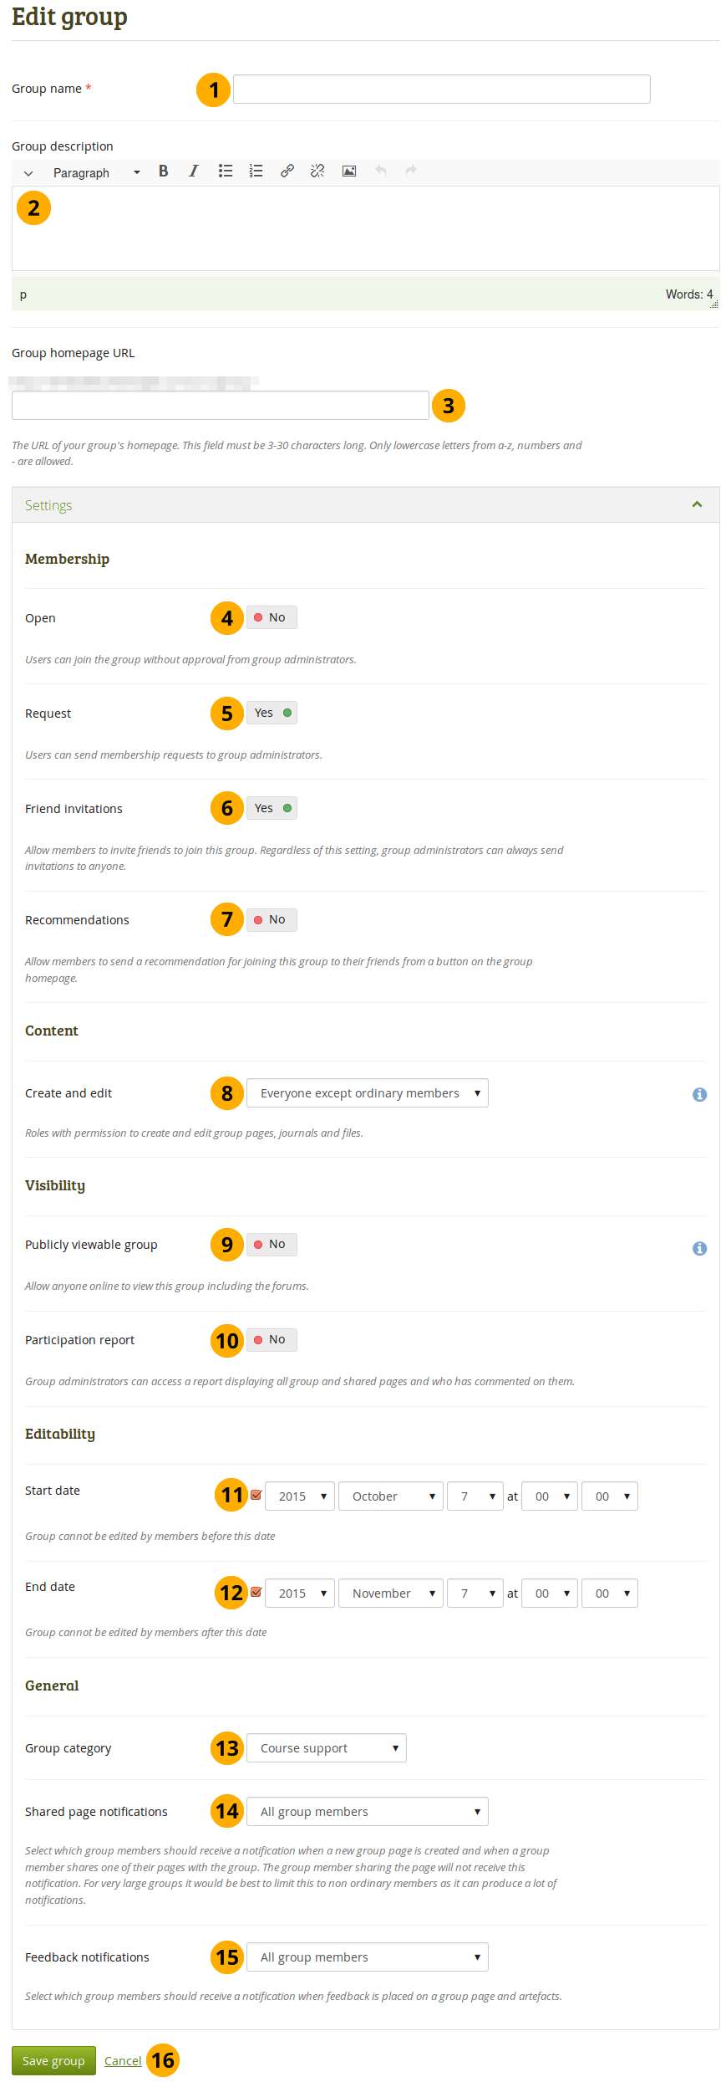Screen dimensions: 726x2082
Task: Click the Save group button
Action: pyautogui.click(x=53, y=2060)
